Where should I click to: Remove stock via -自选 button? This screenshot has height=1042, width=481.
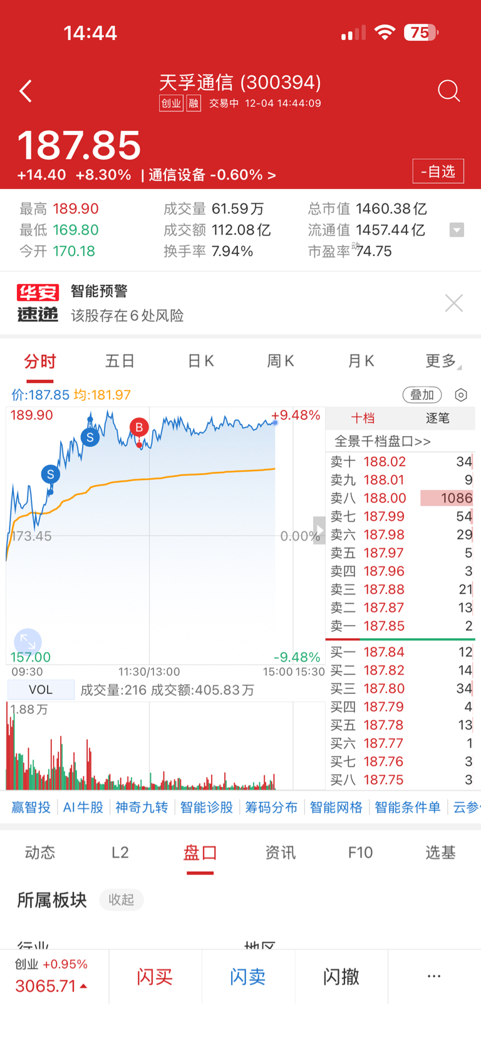point(438,171)
